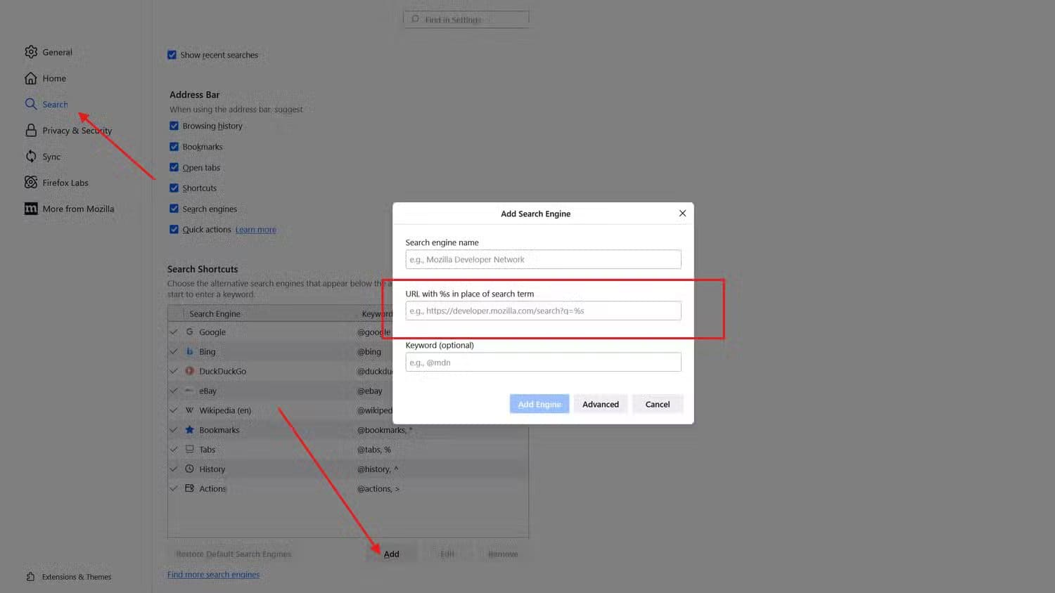Select the @actions, > keyword cell
Image resolution: width=1055 pixels, height=593 pixels.
click(x=378, y=489)
